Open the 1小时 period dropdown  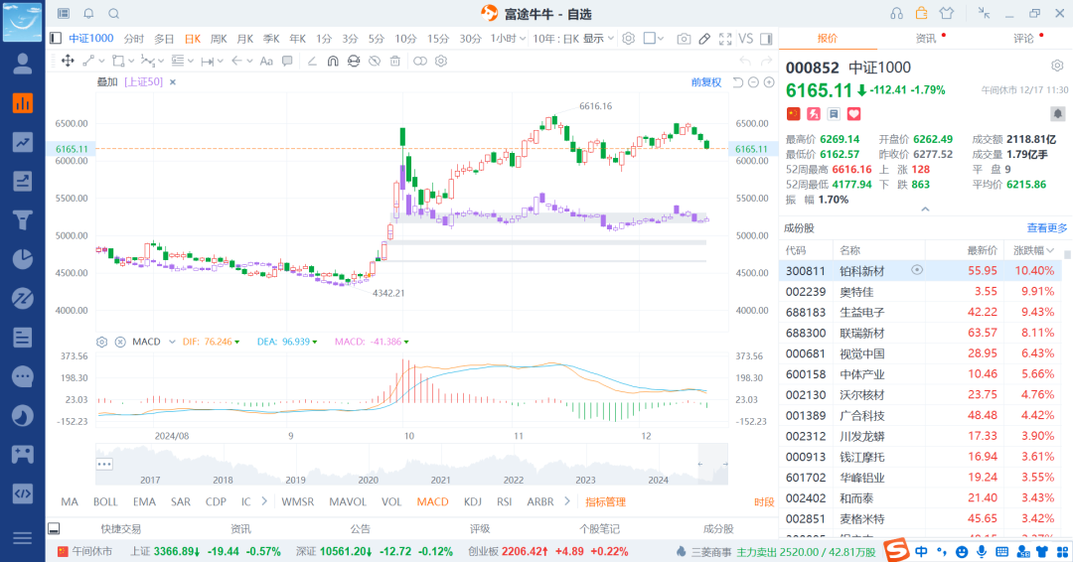[508, 39]
